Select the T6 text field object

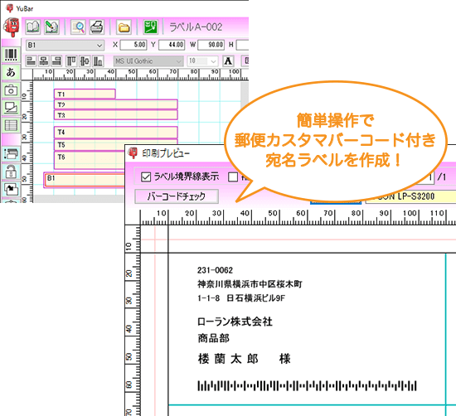(90, 160)
